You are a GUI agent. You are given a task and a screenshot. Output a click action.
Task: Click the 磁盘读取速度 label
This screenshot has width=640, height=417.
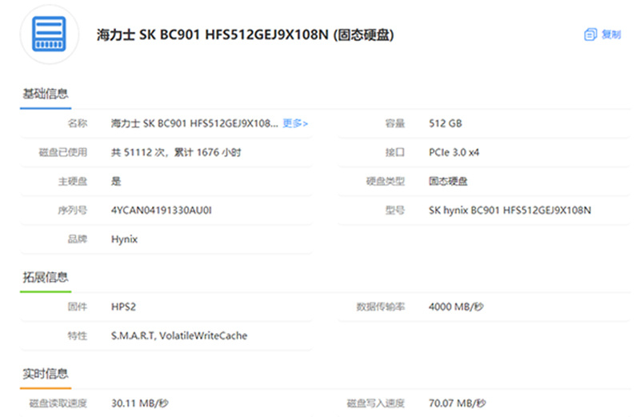tap(58, 403)
